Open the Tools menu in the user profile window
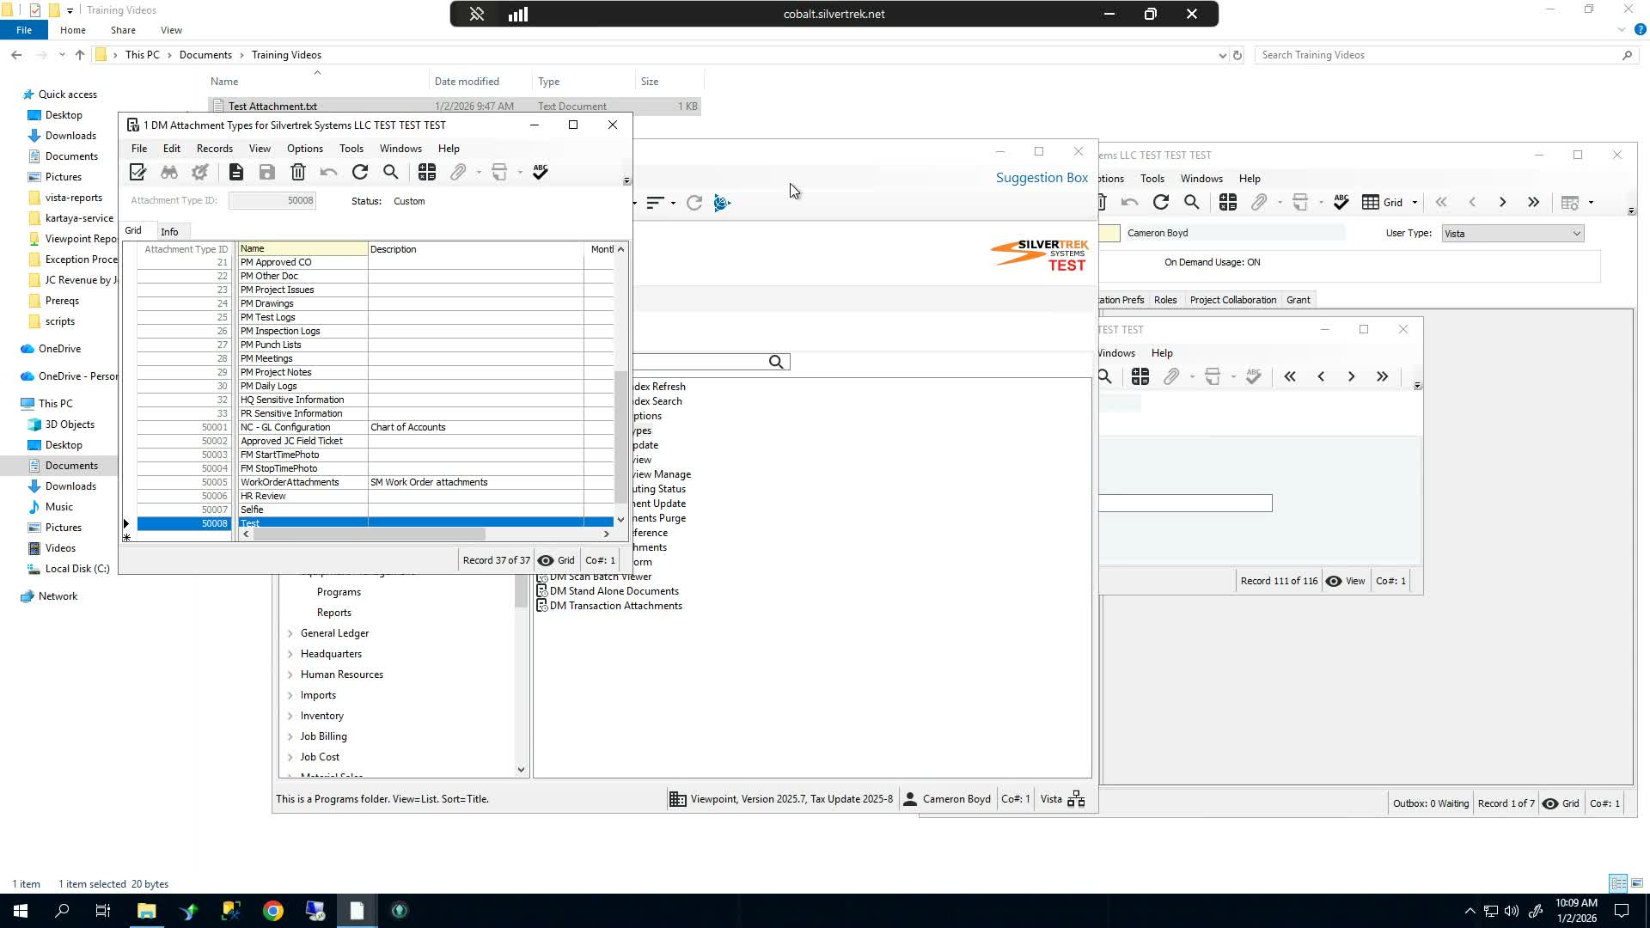Image resolution: width=1650 pixels, height=928 pixels. (1152, 179)
